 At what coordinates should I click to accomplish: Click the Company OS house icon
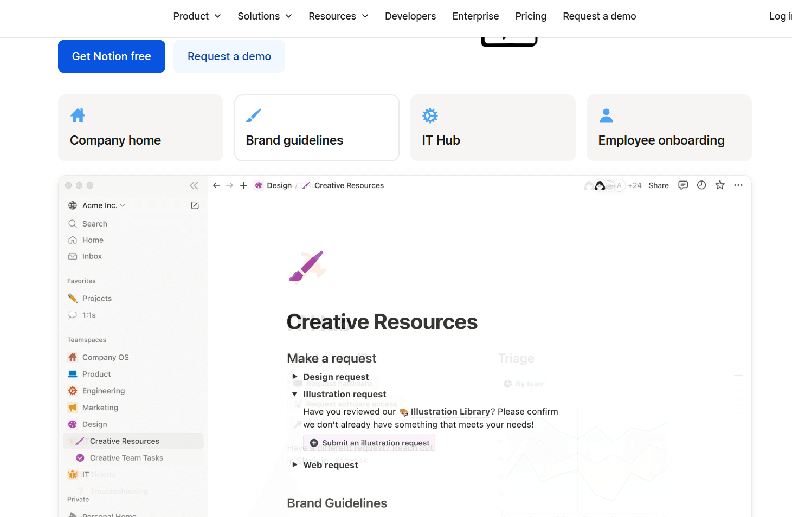pos(73,357)
